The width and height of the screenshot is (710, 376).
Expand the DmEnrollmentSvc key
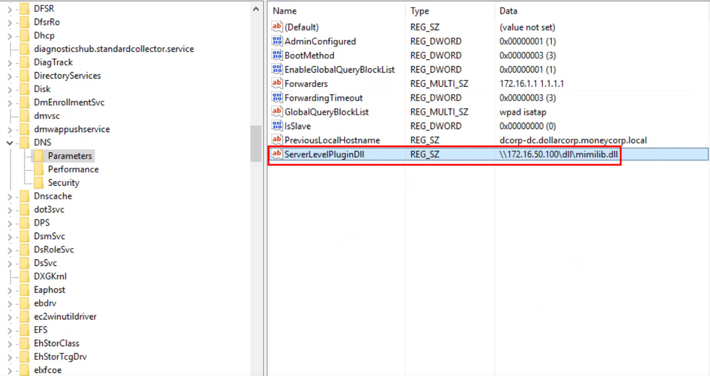point(10,102)
